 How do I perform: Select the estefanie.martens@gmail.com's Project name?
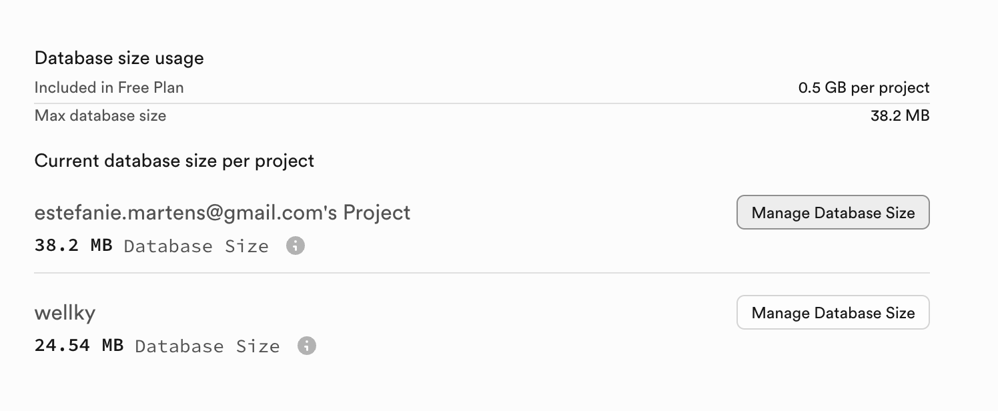(222, 213)
